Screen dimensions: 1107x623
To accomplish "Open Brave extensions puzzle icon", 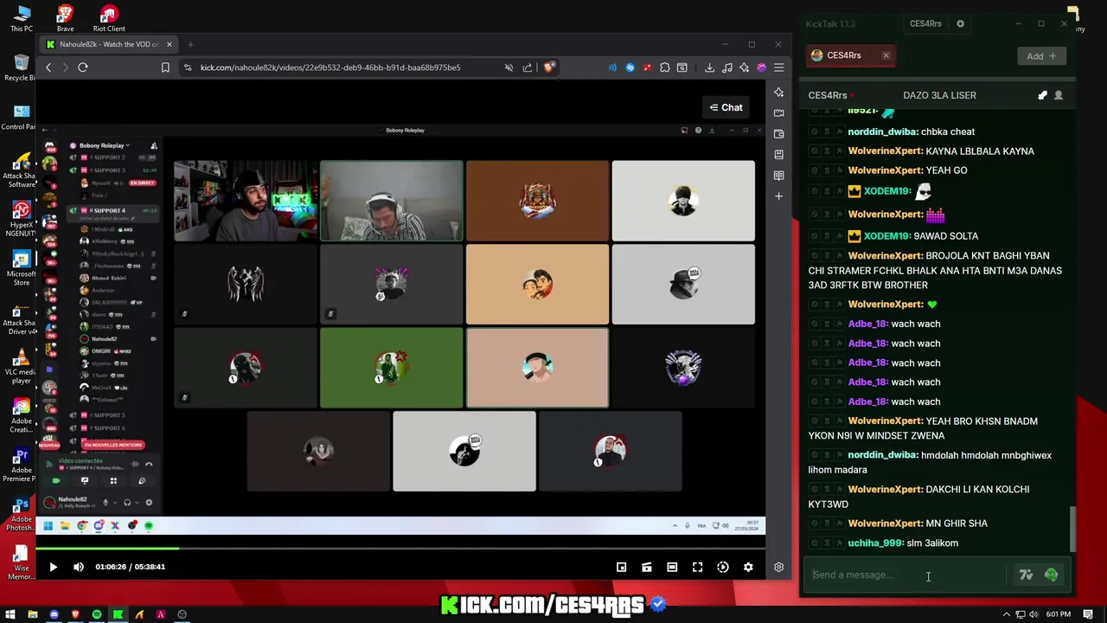I will point(664,67).
